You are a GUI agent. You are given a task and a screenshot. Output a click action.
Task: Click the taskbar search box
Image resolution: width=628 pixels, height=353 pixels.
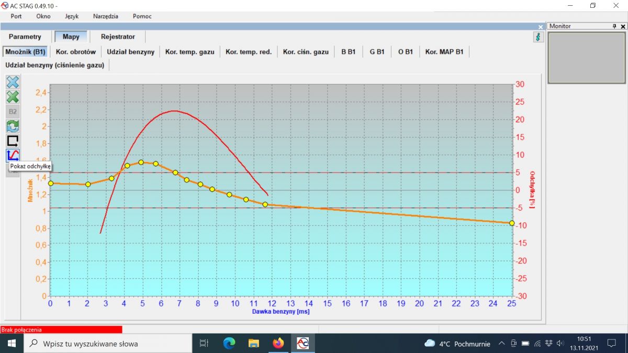coord(108,344)
